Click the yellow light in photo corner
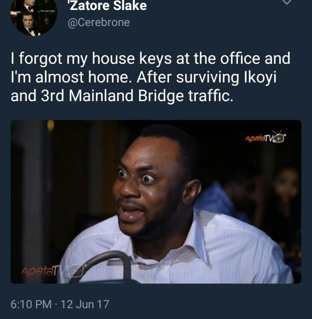 click(51, 125)
